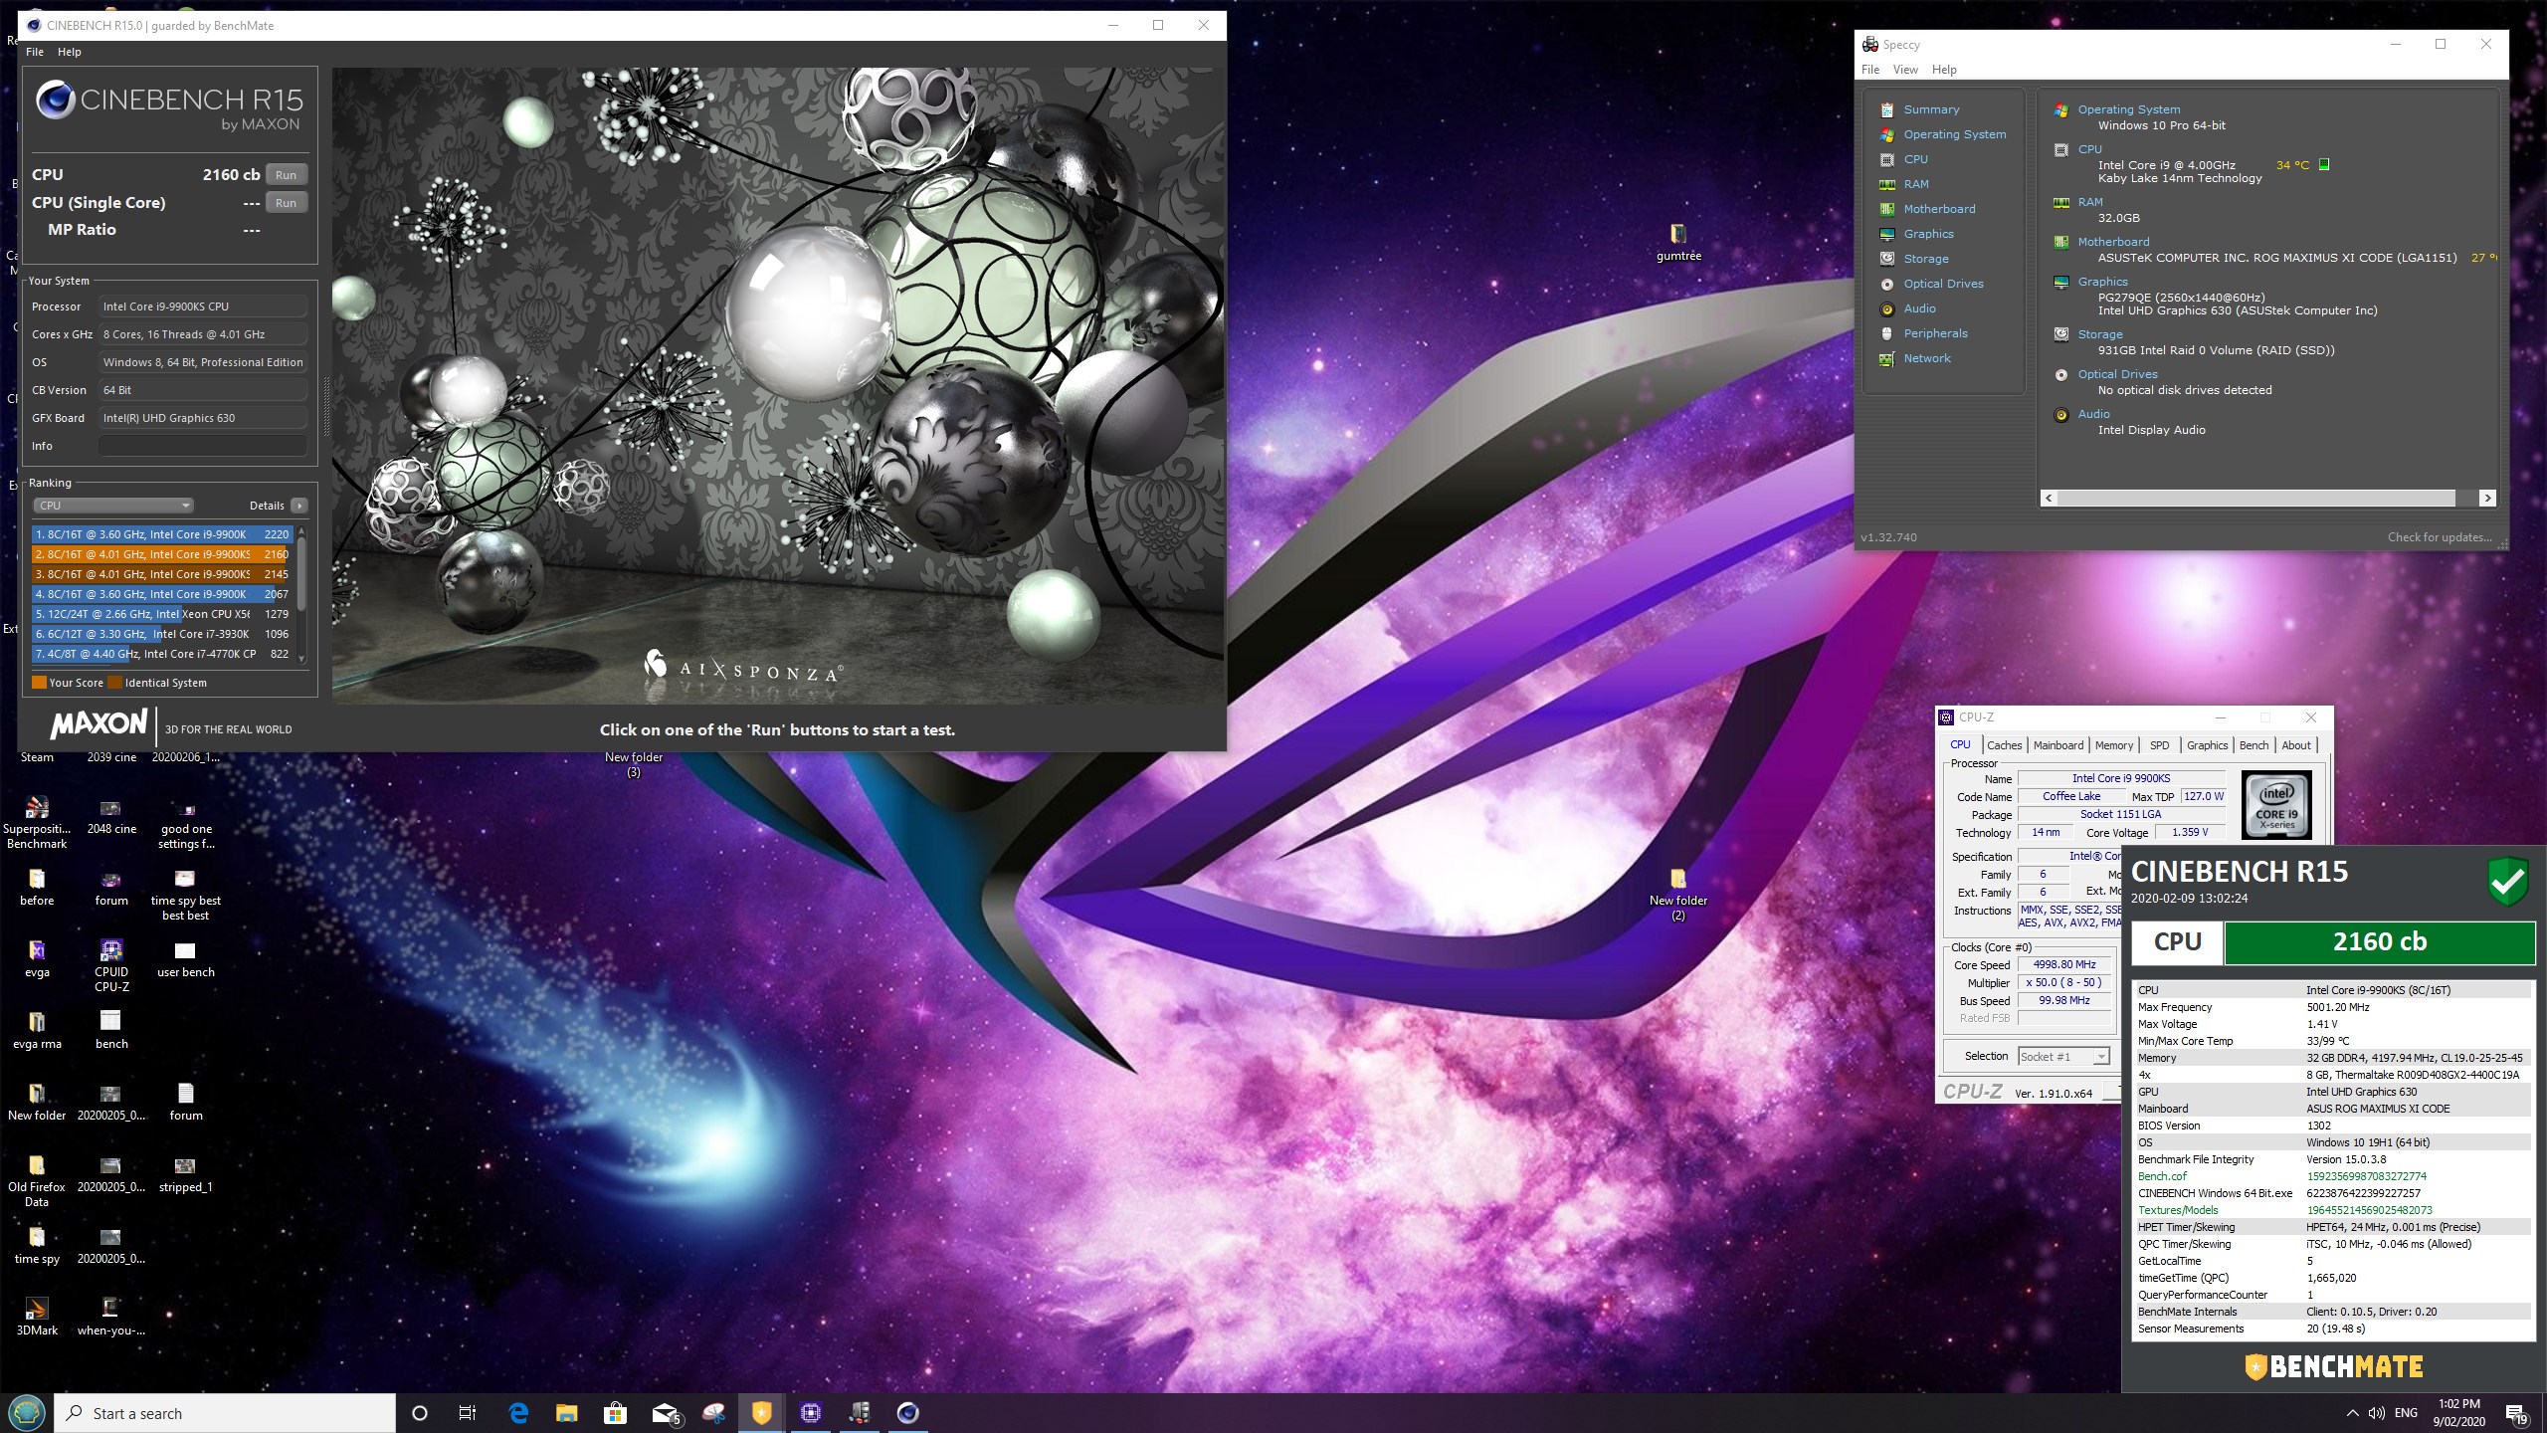Open Microsoft Store taskbar icon

point(615,1413)
